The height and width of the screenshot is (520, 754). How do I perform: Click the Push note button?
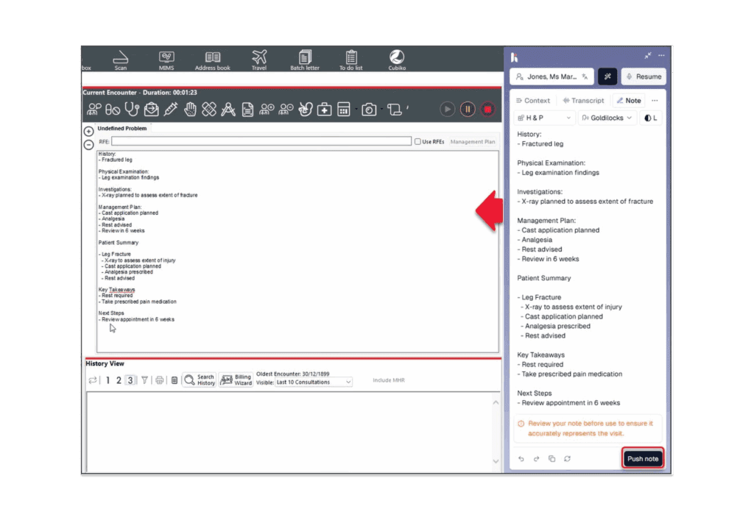643,459
